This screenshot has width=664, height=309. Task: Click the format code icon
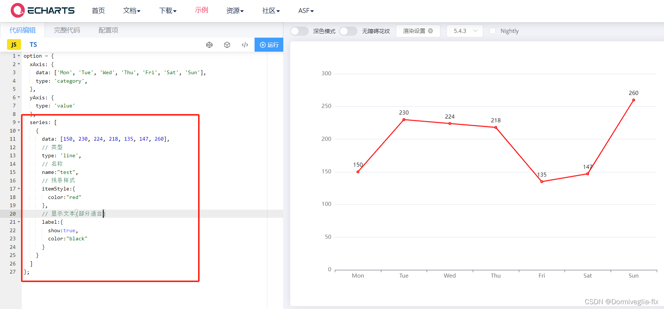(x=245, y=45)
